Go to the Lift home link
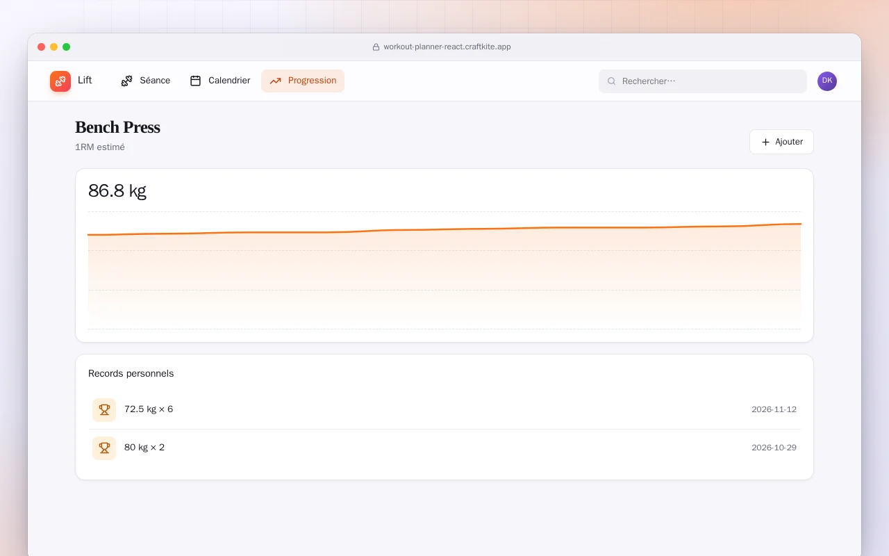Viewport: 889px width, 556px height. [71, 81]
